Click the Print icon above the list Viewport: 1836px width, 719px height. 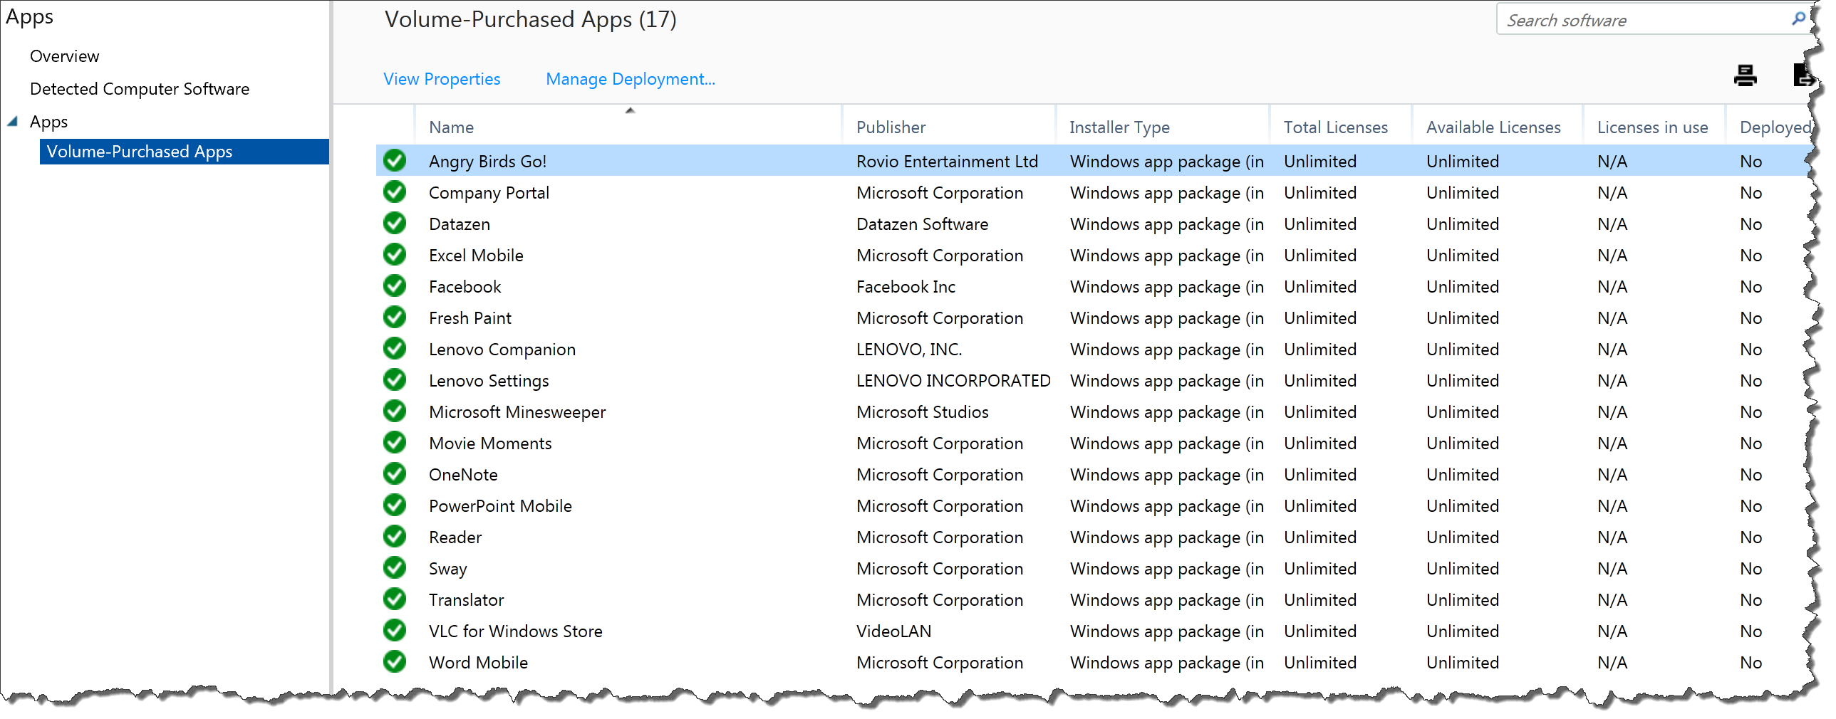[1746, 75]
